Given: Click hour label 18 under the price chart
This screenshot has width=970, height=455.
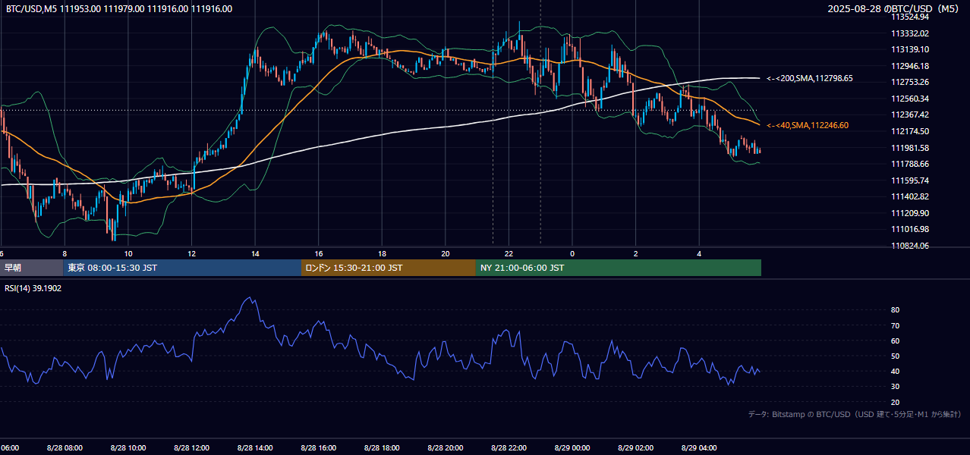Looking at the screenshot, I should [x=382, y=253].
